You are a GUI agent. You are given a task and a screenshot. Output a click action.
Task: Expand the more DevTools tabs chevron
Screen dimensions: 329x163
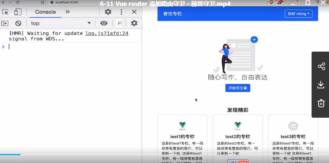(68, 12)
